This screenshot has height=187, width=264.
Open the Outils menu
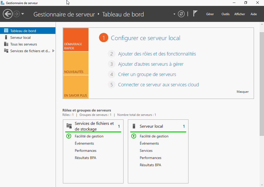pyautogui.click(x=225, y=14)
